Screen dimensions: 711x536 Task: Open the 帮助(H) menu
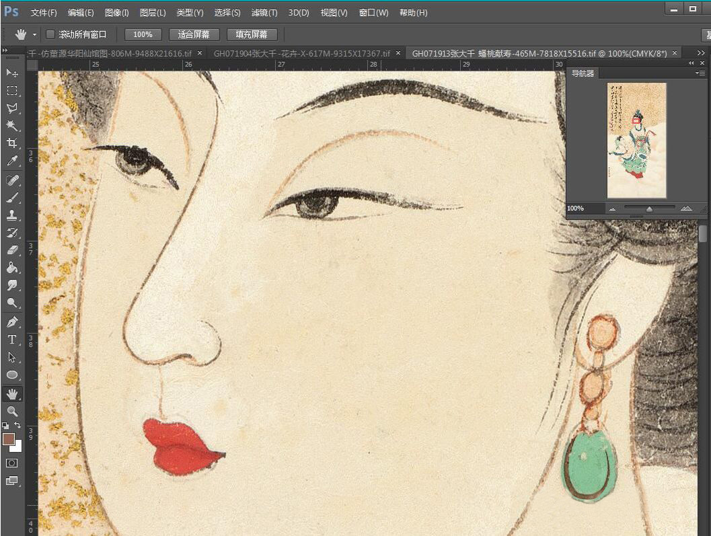click(x=414, y=13)
